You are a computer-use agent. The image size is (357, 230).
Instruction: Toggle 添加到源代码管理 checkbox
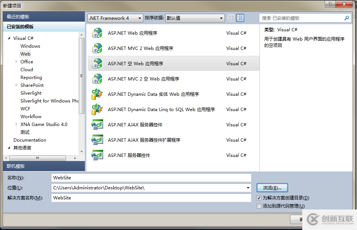259,206
